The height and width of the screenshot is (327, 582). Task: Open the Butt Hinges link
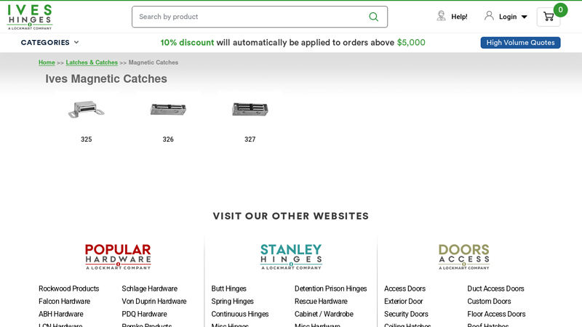click(228, 288)
